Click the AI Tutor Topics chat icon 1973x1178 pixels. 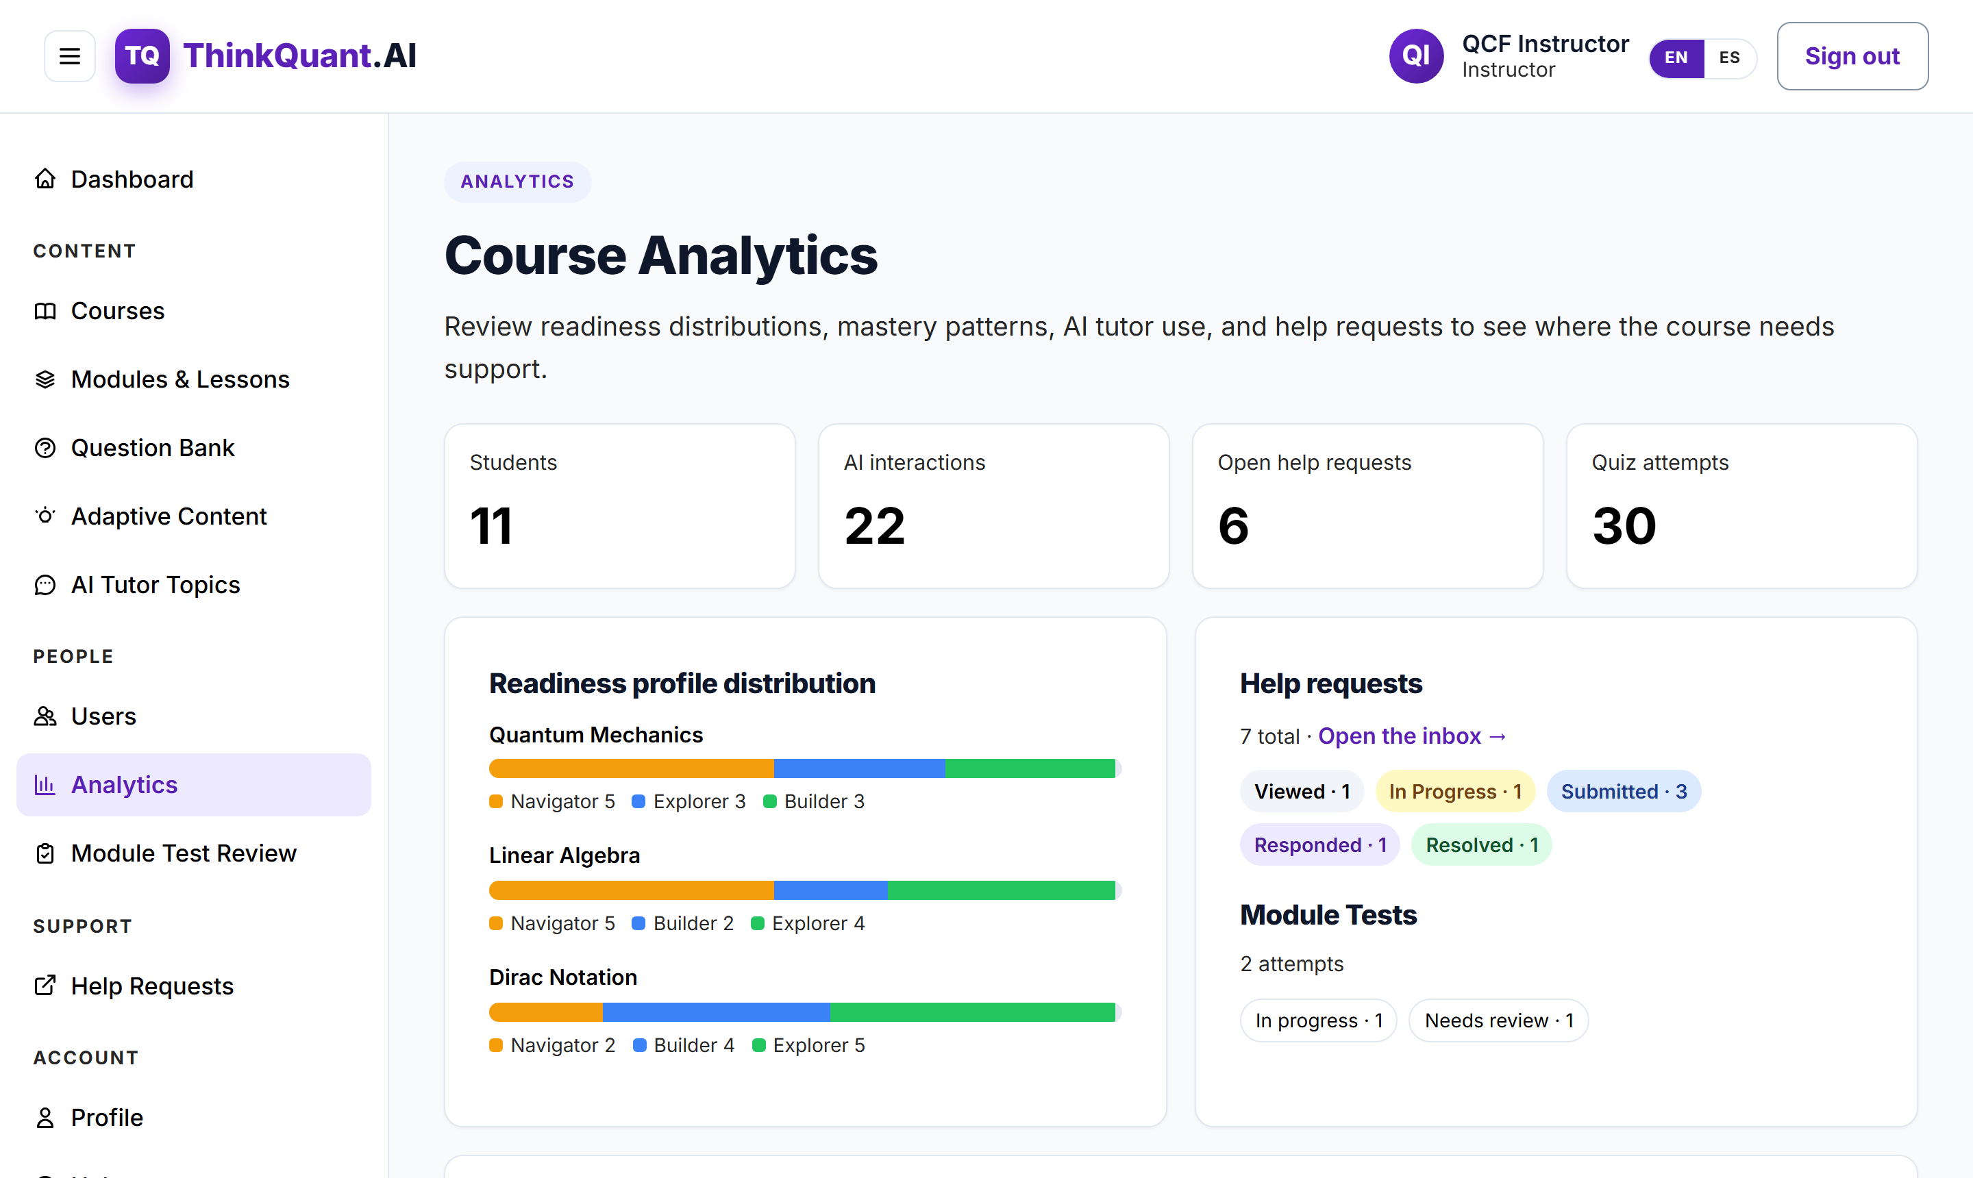point(45,585)
